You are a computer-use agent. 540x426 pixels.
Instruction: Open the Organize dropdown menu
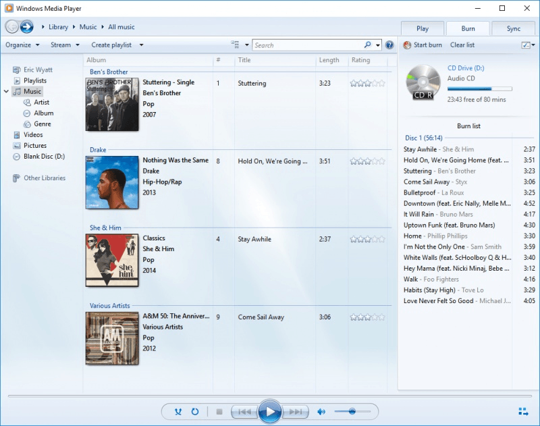coord(23,45)
